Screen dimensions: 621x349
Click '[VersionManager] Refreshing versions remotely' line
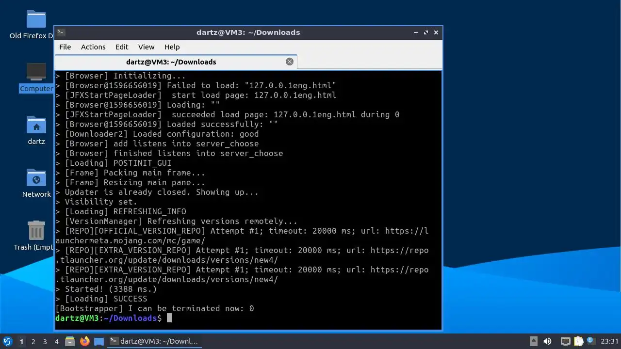point(176,221)
